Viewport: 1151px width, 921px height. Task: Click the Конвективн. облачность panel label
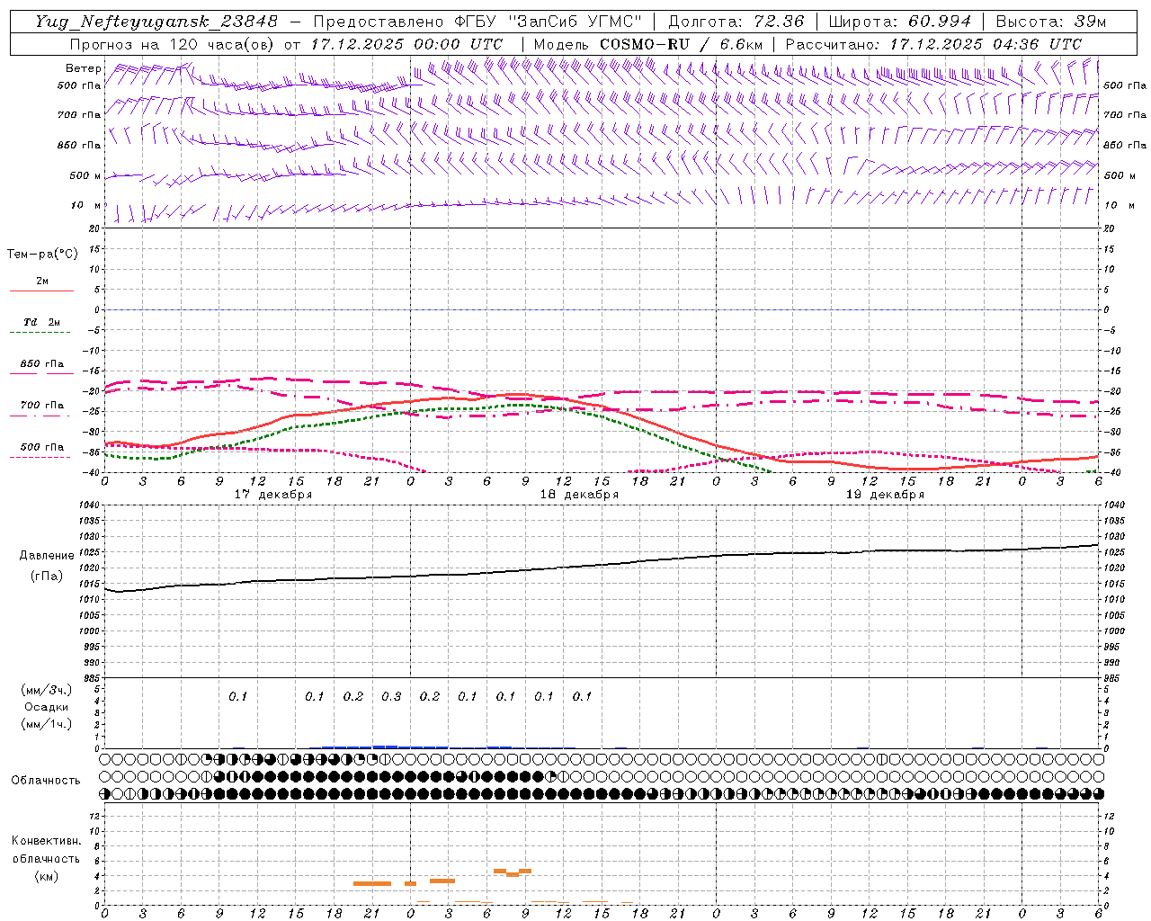pyautogui.click(x=47, y=858)
